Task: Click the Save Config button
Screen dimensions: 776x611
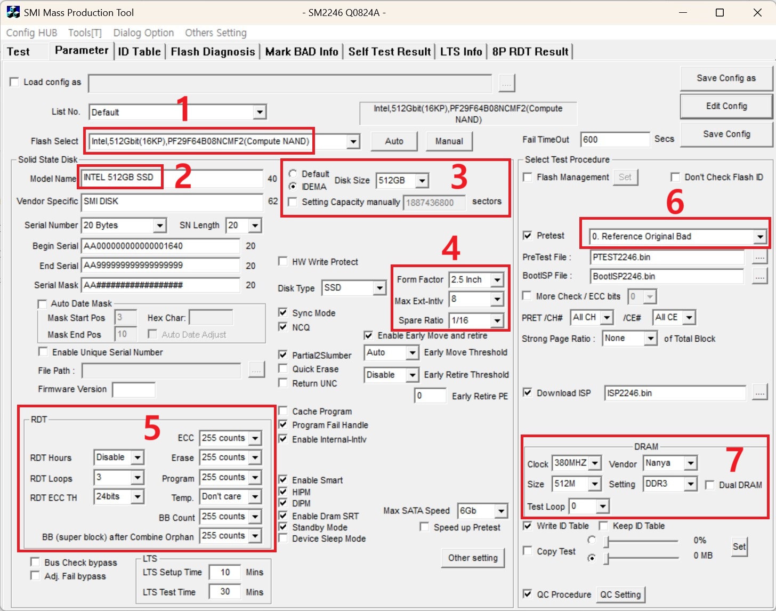Action: coord(726,134)
